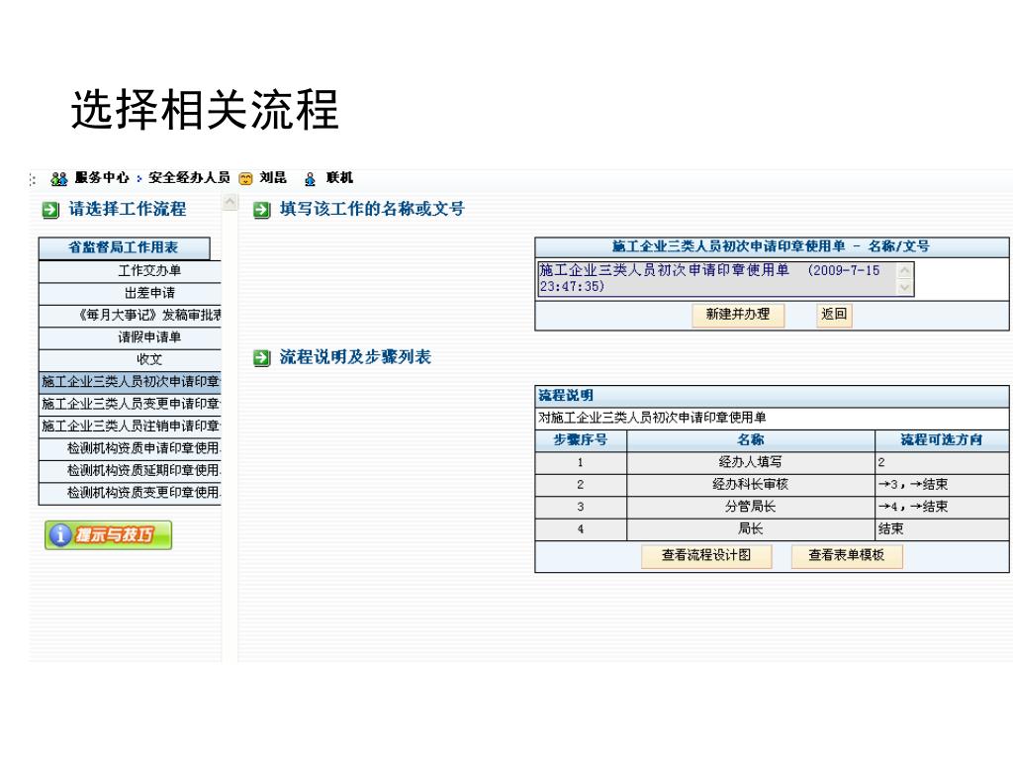Click the 服务中心 people icon
1013x760 pixels.
point(58,178)
